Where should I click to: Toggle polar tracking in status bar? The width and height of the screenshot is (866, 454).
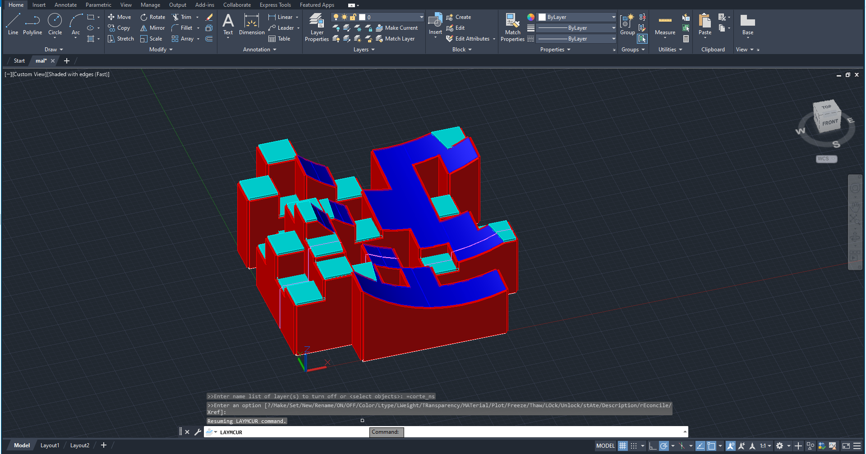point(663,446)
